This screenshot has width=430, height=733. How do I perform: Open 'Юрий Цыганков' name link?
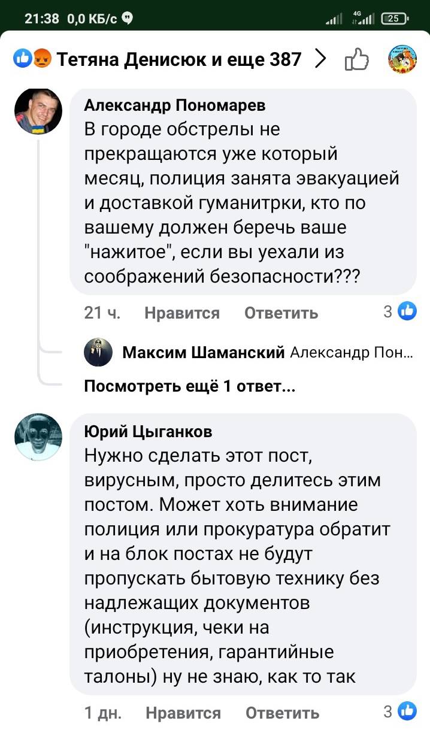[x=148, y=431]
